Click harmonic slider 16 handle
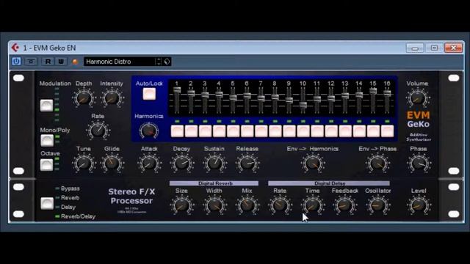The width and height of the screenshot is (470, 264). pyautogui.click(x=387, y=93)
